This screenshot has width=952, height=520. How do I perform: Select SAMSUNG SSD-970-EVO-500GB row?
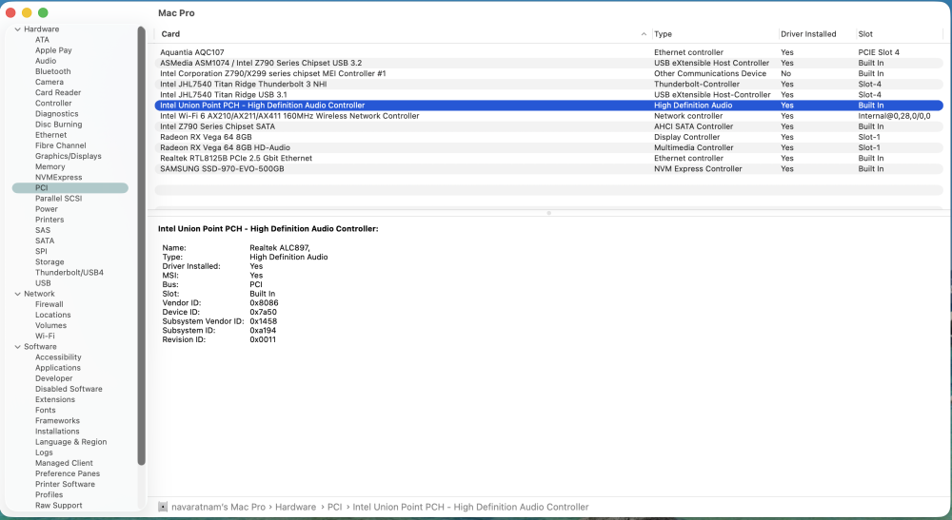(549, 169)
